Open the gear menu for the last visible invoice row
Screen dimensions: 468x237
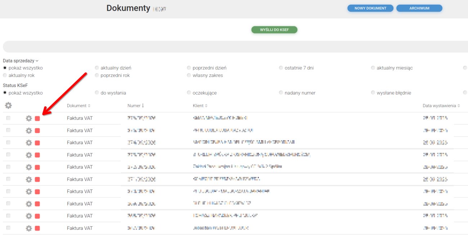point(29,228)
